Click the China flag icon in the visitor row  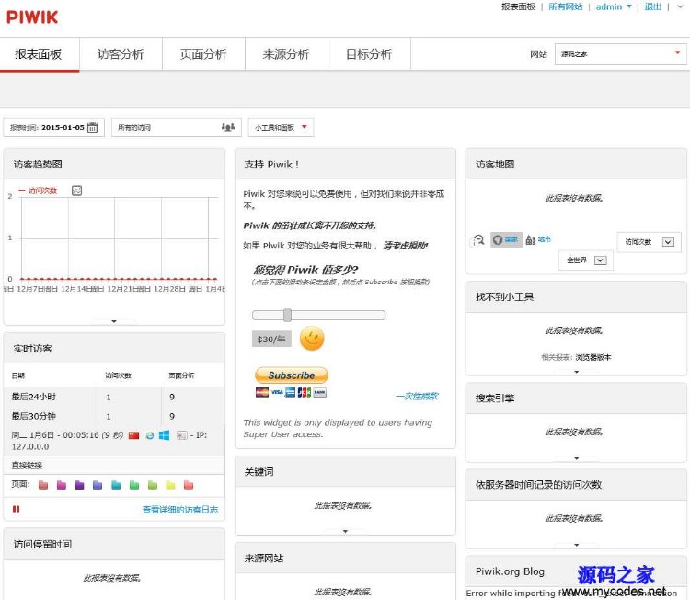[x=133, y=435]
